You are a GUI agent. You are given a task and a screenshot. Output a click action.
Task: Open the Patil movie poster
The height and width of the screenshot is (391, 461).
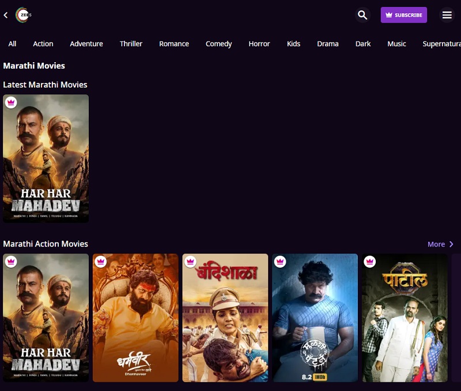(x=405, y=318)
